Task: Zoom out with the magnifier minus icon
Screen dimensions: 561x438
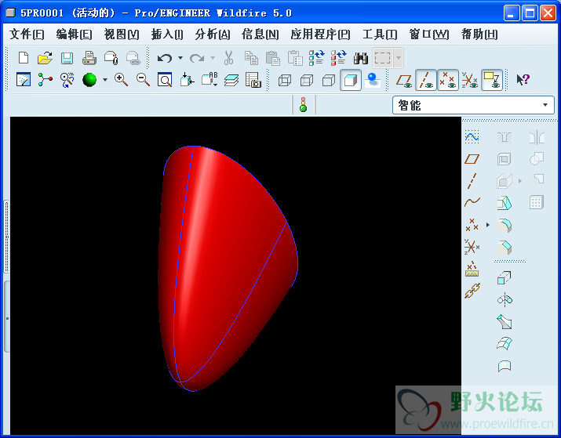Action: click(x=143, y=79)
